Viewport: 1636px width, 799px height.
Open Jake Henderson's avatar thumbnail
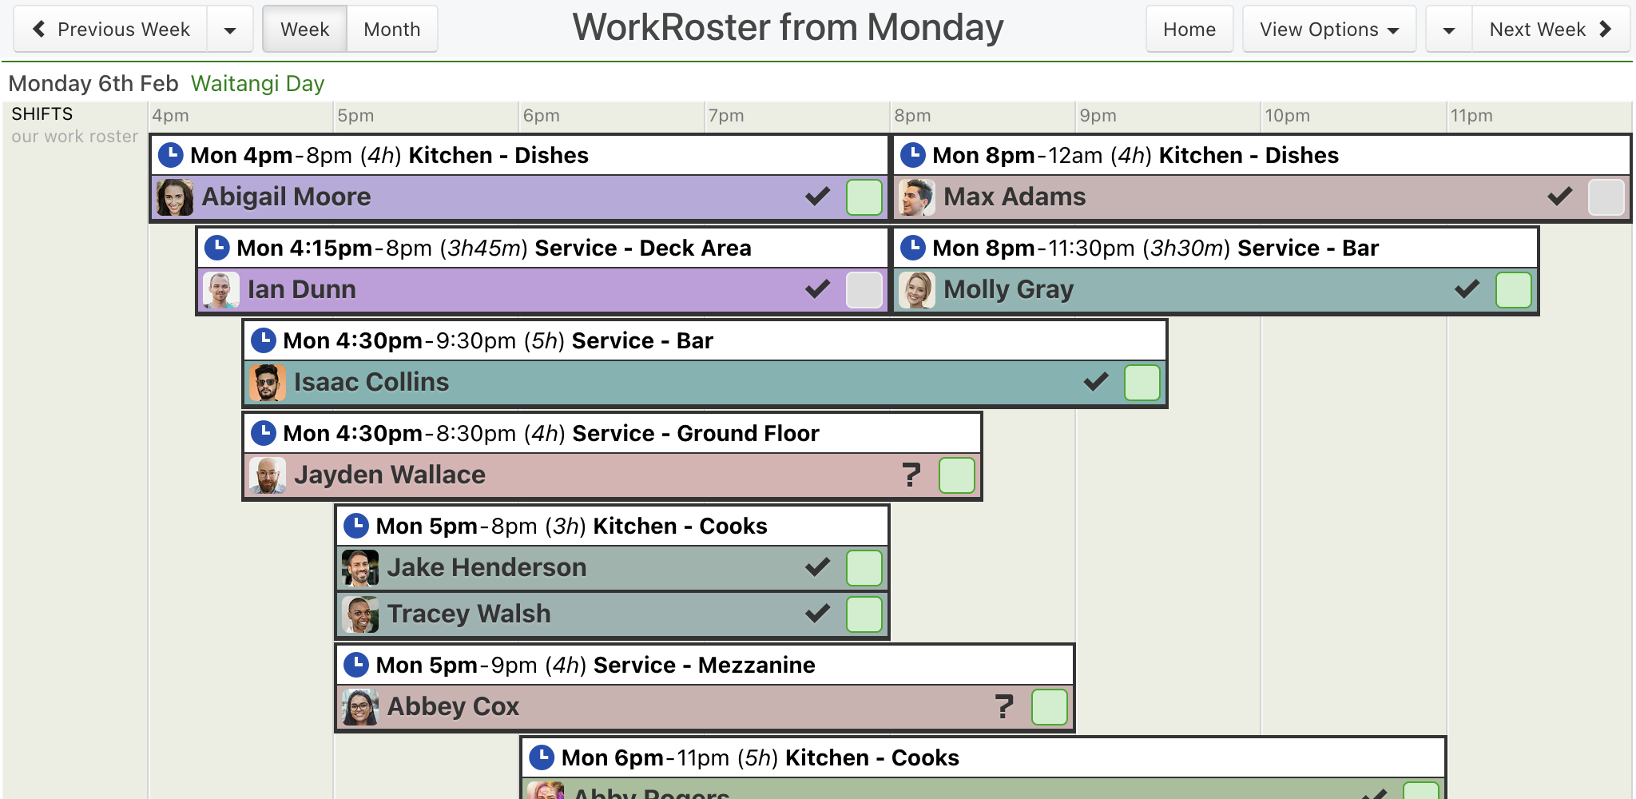(360, 568)
